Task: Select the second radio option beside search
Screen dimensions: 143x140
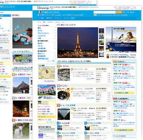Action: 131,12
